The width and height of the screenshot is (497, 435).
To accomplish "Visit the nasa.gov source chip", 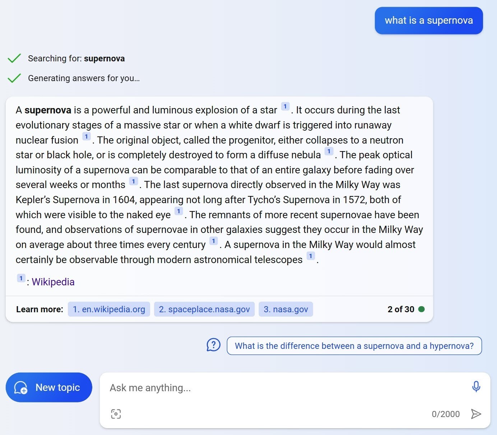I will 285,309.
